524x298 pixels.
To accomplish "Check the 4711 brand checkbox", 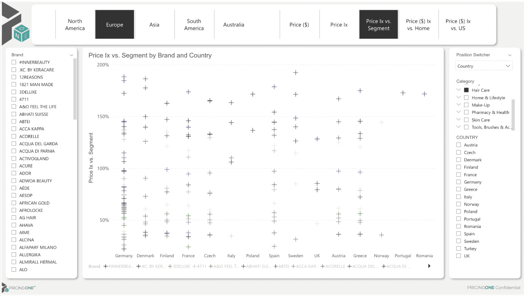I will tap(14, 99).
